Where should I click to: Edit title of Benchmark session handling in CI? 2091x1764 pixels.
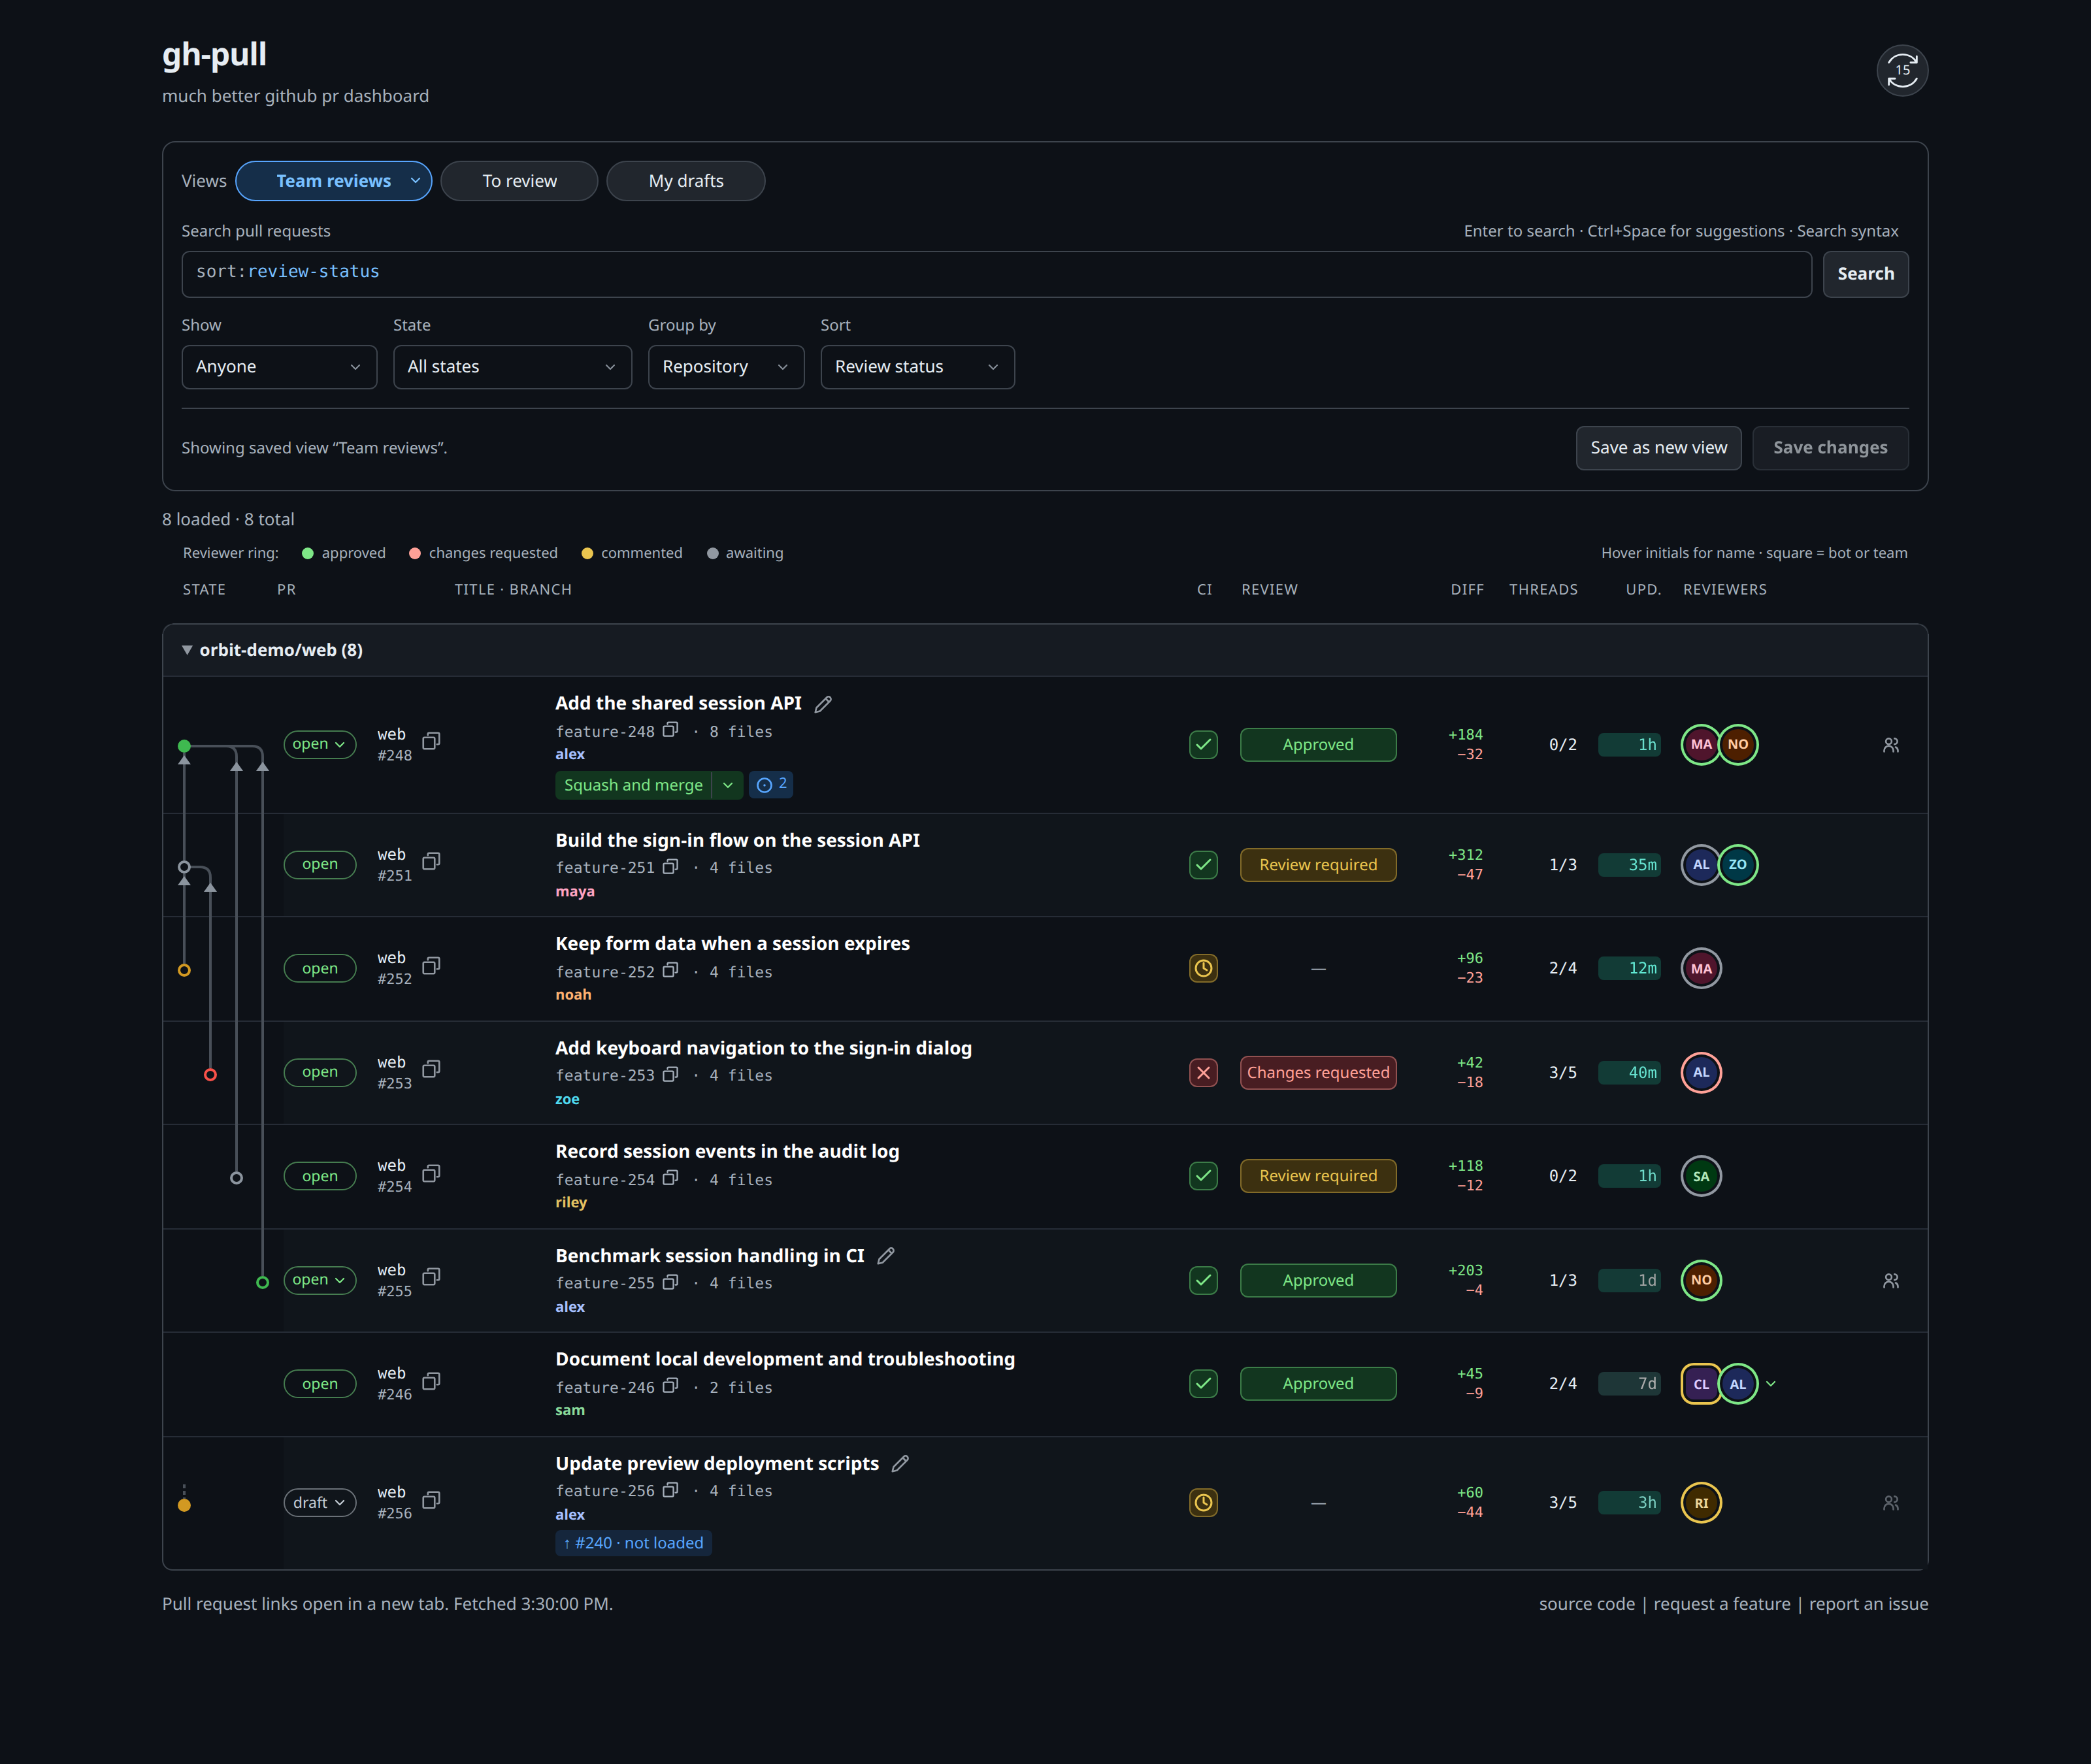pos(885,1256)
